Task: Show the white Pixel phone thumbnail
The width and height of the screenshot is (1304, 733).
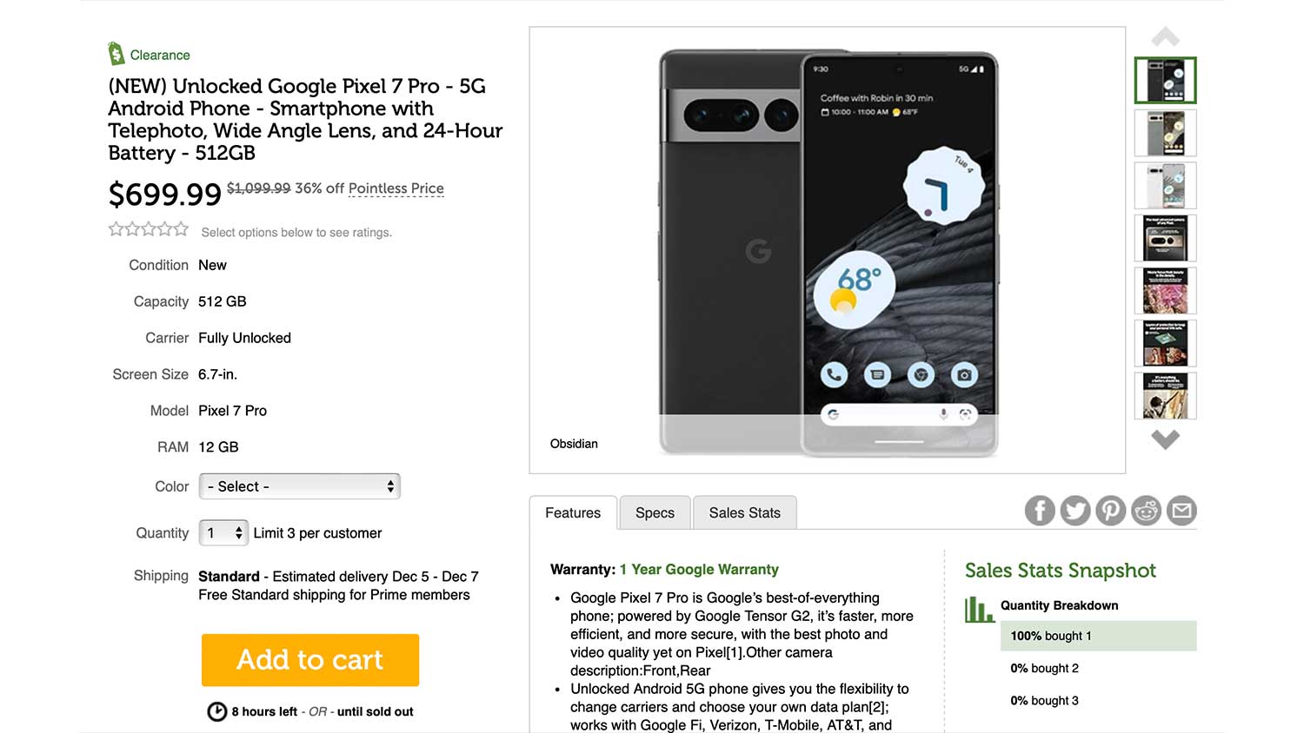Action: [1165, 186]
